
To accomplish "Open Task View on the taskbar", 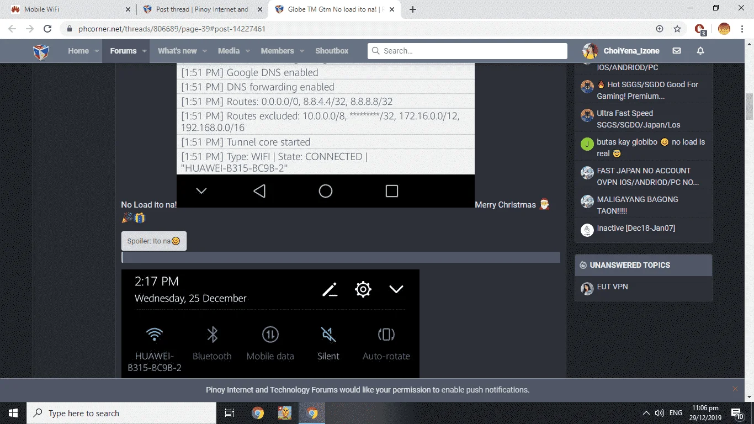I will click(230, 413).
